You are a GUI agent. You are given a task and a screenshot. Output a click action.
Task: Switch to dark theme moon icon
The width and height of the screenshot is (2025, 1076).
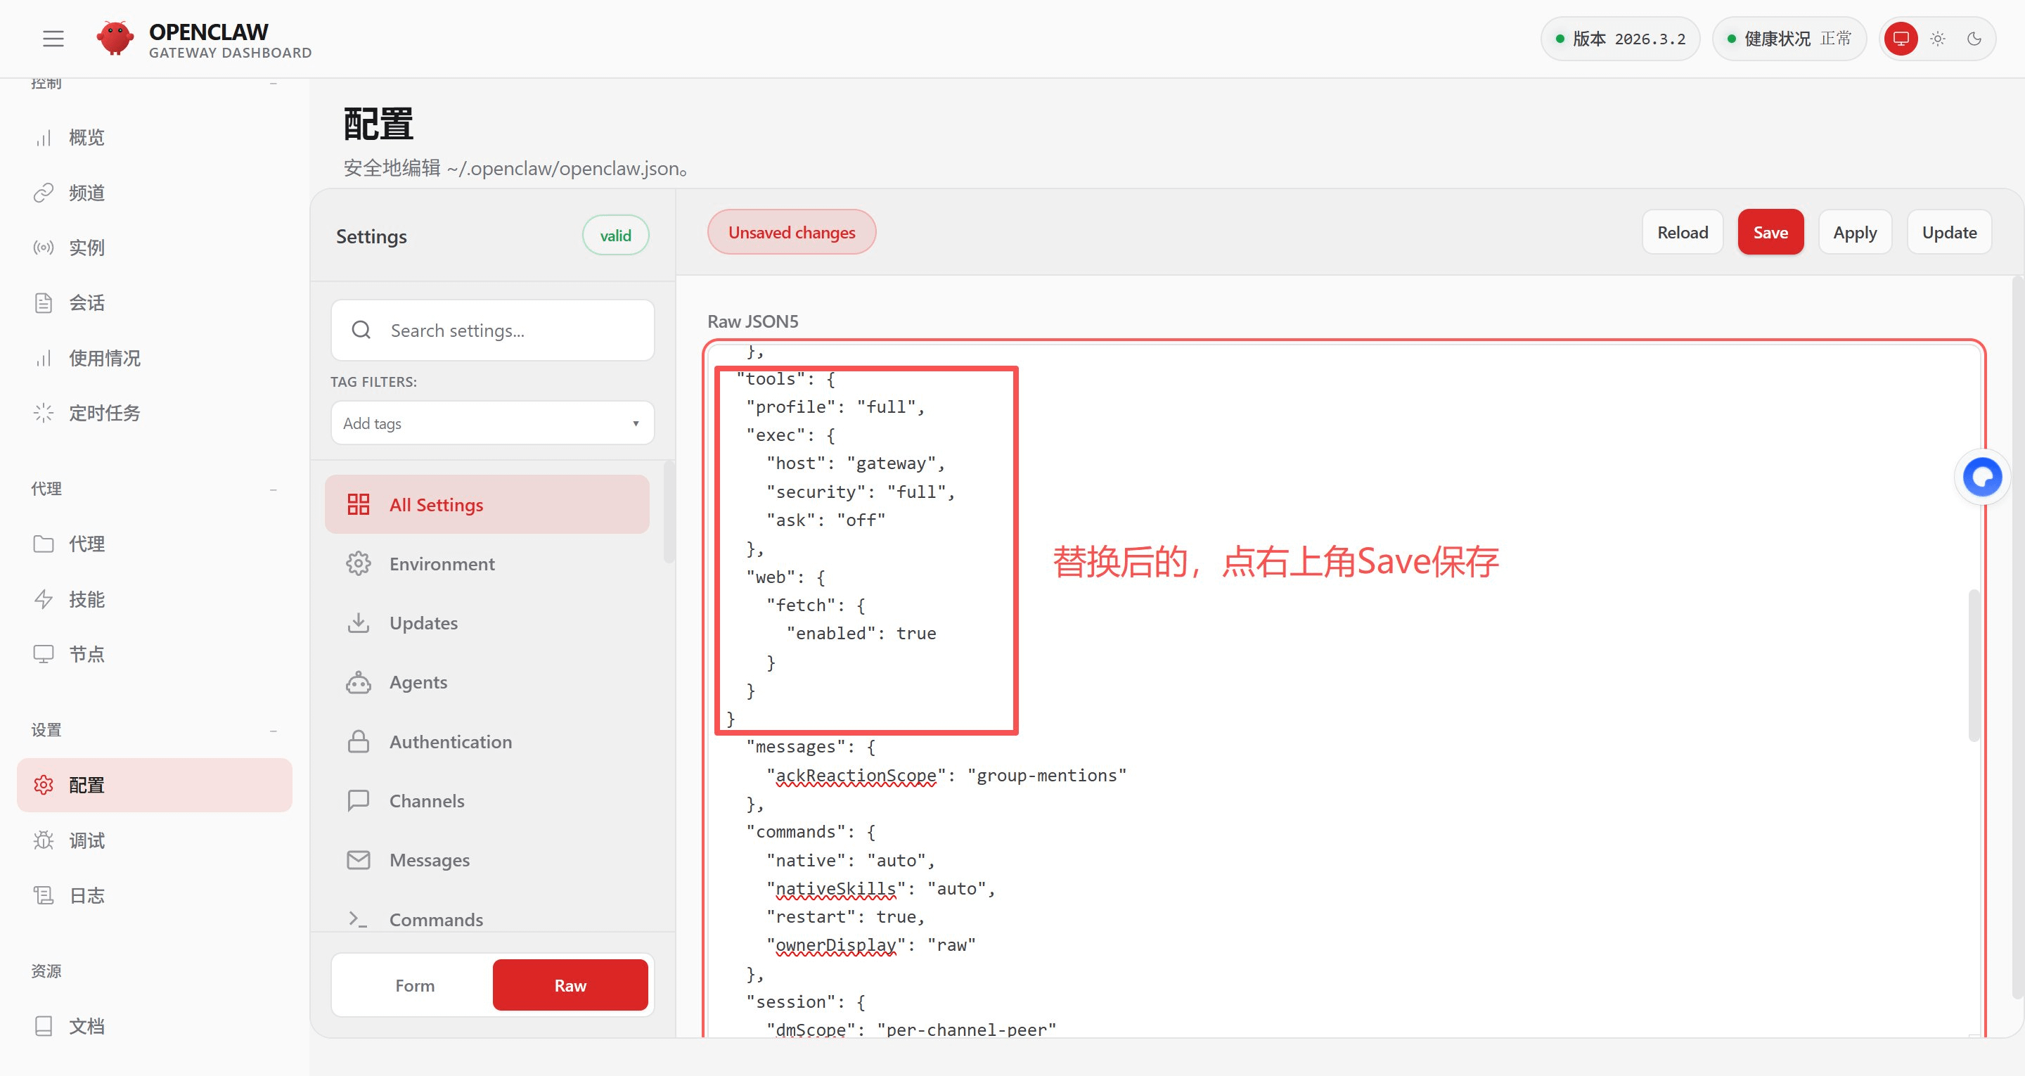coord(1974,39)
